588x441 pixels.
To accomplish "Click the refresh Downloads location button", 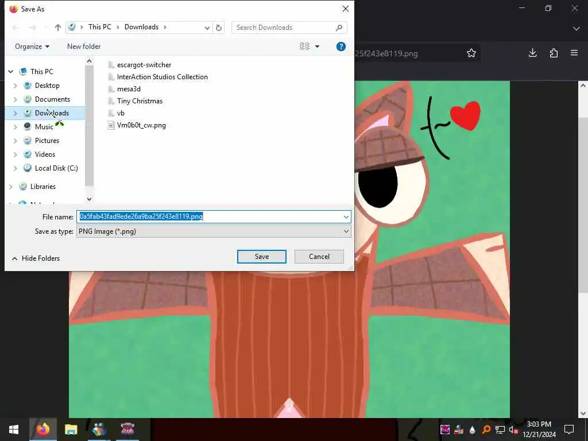I will (x=219, y=28).
